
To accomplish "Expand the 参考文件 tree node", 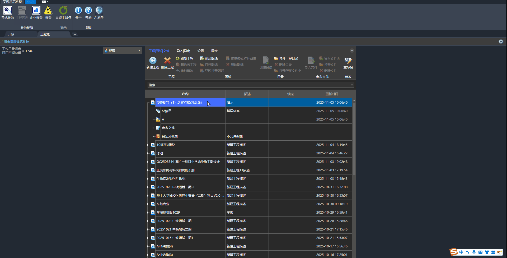I will 153,128.
